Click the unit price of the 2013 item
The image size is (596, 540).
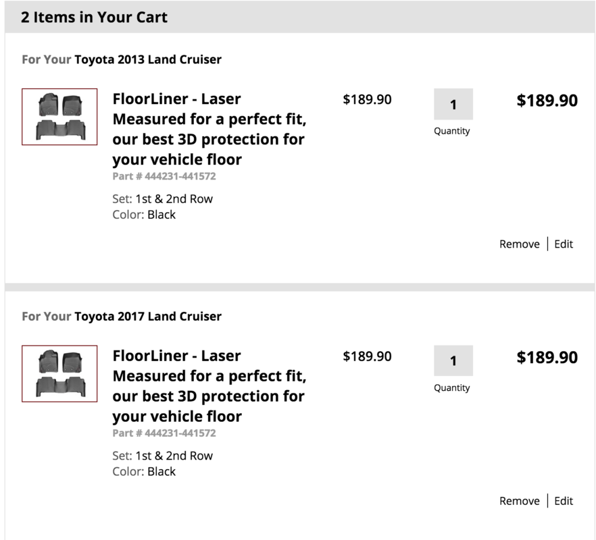click(367, 100)
